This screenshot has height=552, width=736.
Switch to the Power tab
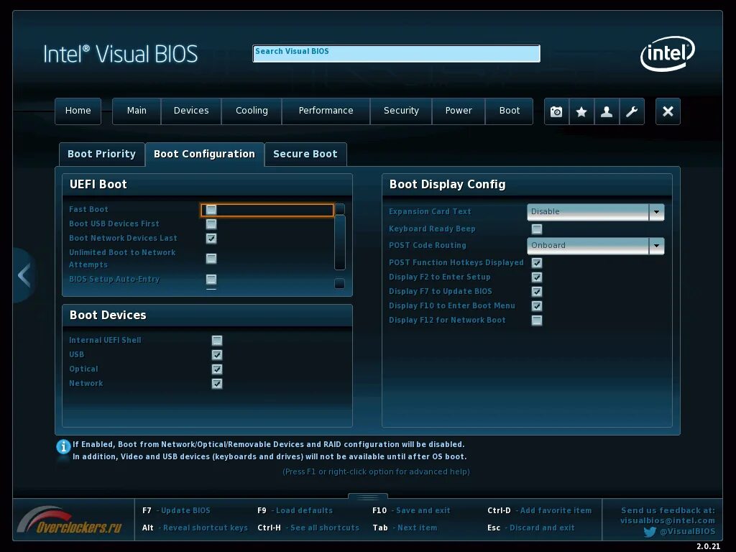click(x=459, y=111)
